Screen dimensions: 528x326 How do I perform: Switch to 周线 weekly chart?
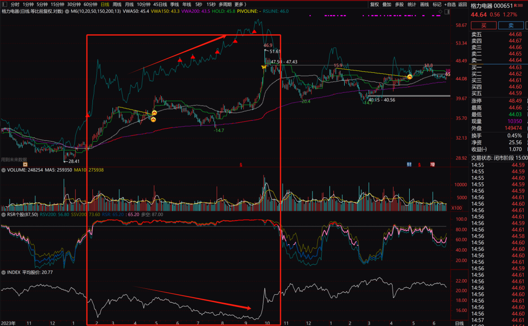(117, 4)
